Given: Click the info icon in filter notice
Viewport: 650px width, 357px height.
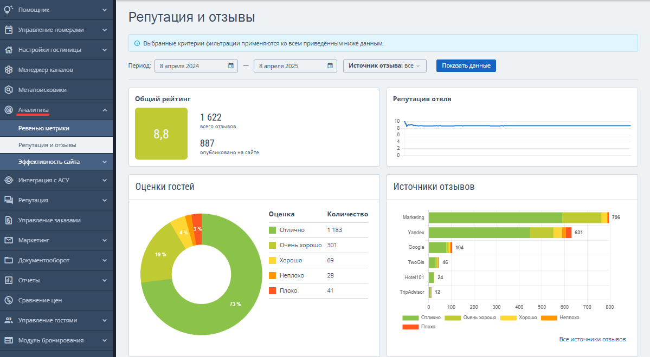Looking at the screenshot, I should click(137, 43).
